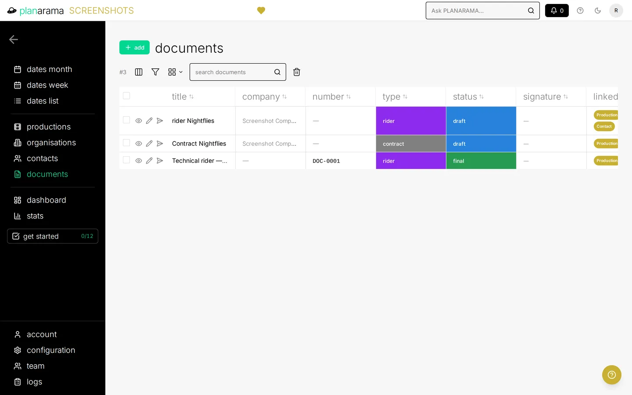Screen dimensions: 632x395
Task: Open the filter funnel icon
Action: [x=155, y=72]
